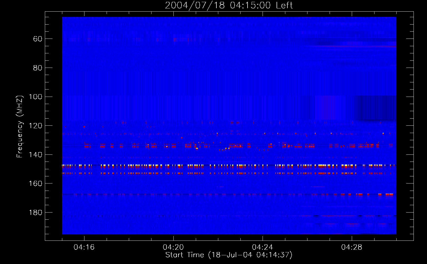The width and height of the screenshot is (427, 264).
Task: Click the 04:16 time tick label
Action: (x=84, y=247)
